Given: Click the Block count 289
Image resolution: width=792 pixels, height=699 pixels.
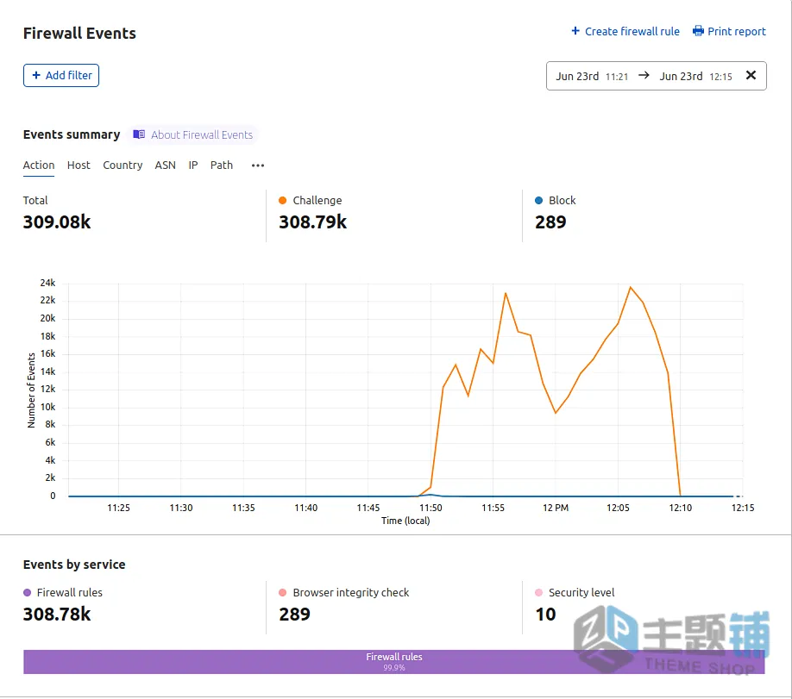Looking at the screenshot, I should [550, 222].
